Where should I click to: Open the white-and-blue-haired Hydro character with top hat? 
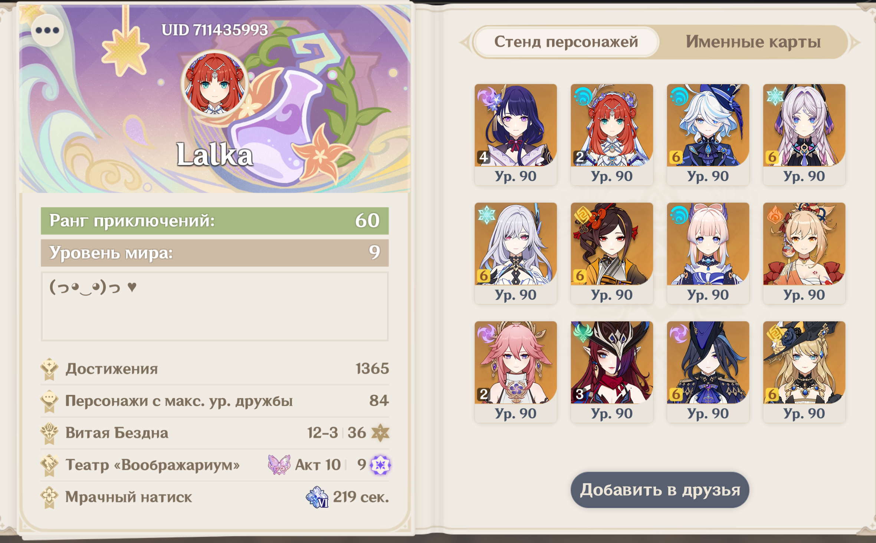pos(708,134)
